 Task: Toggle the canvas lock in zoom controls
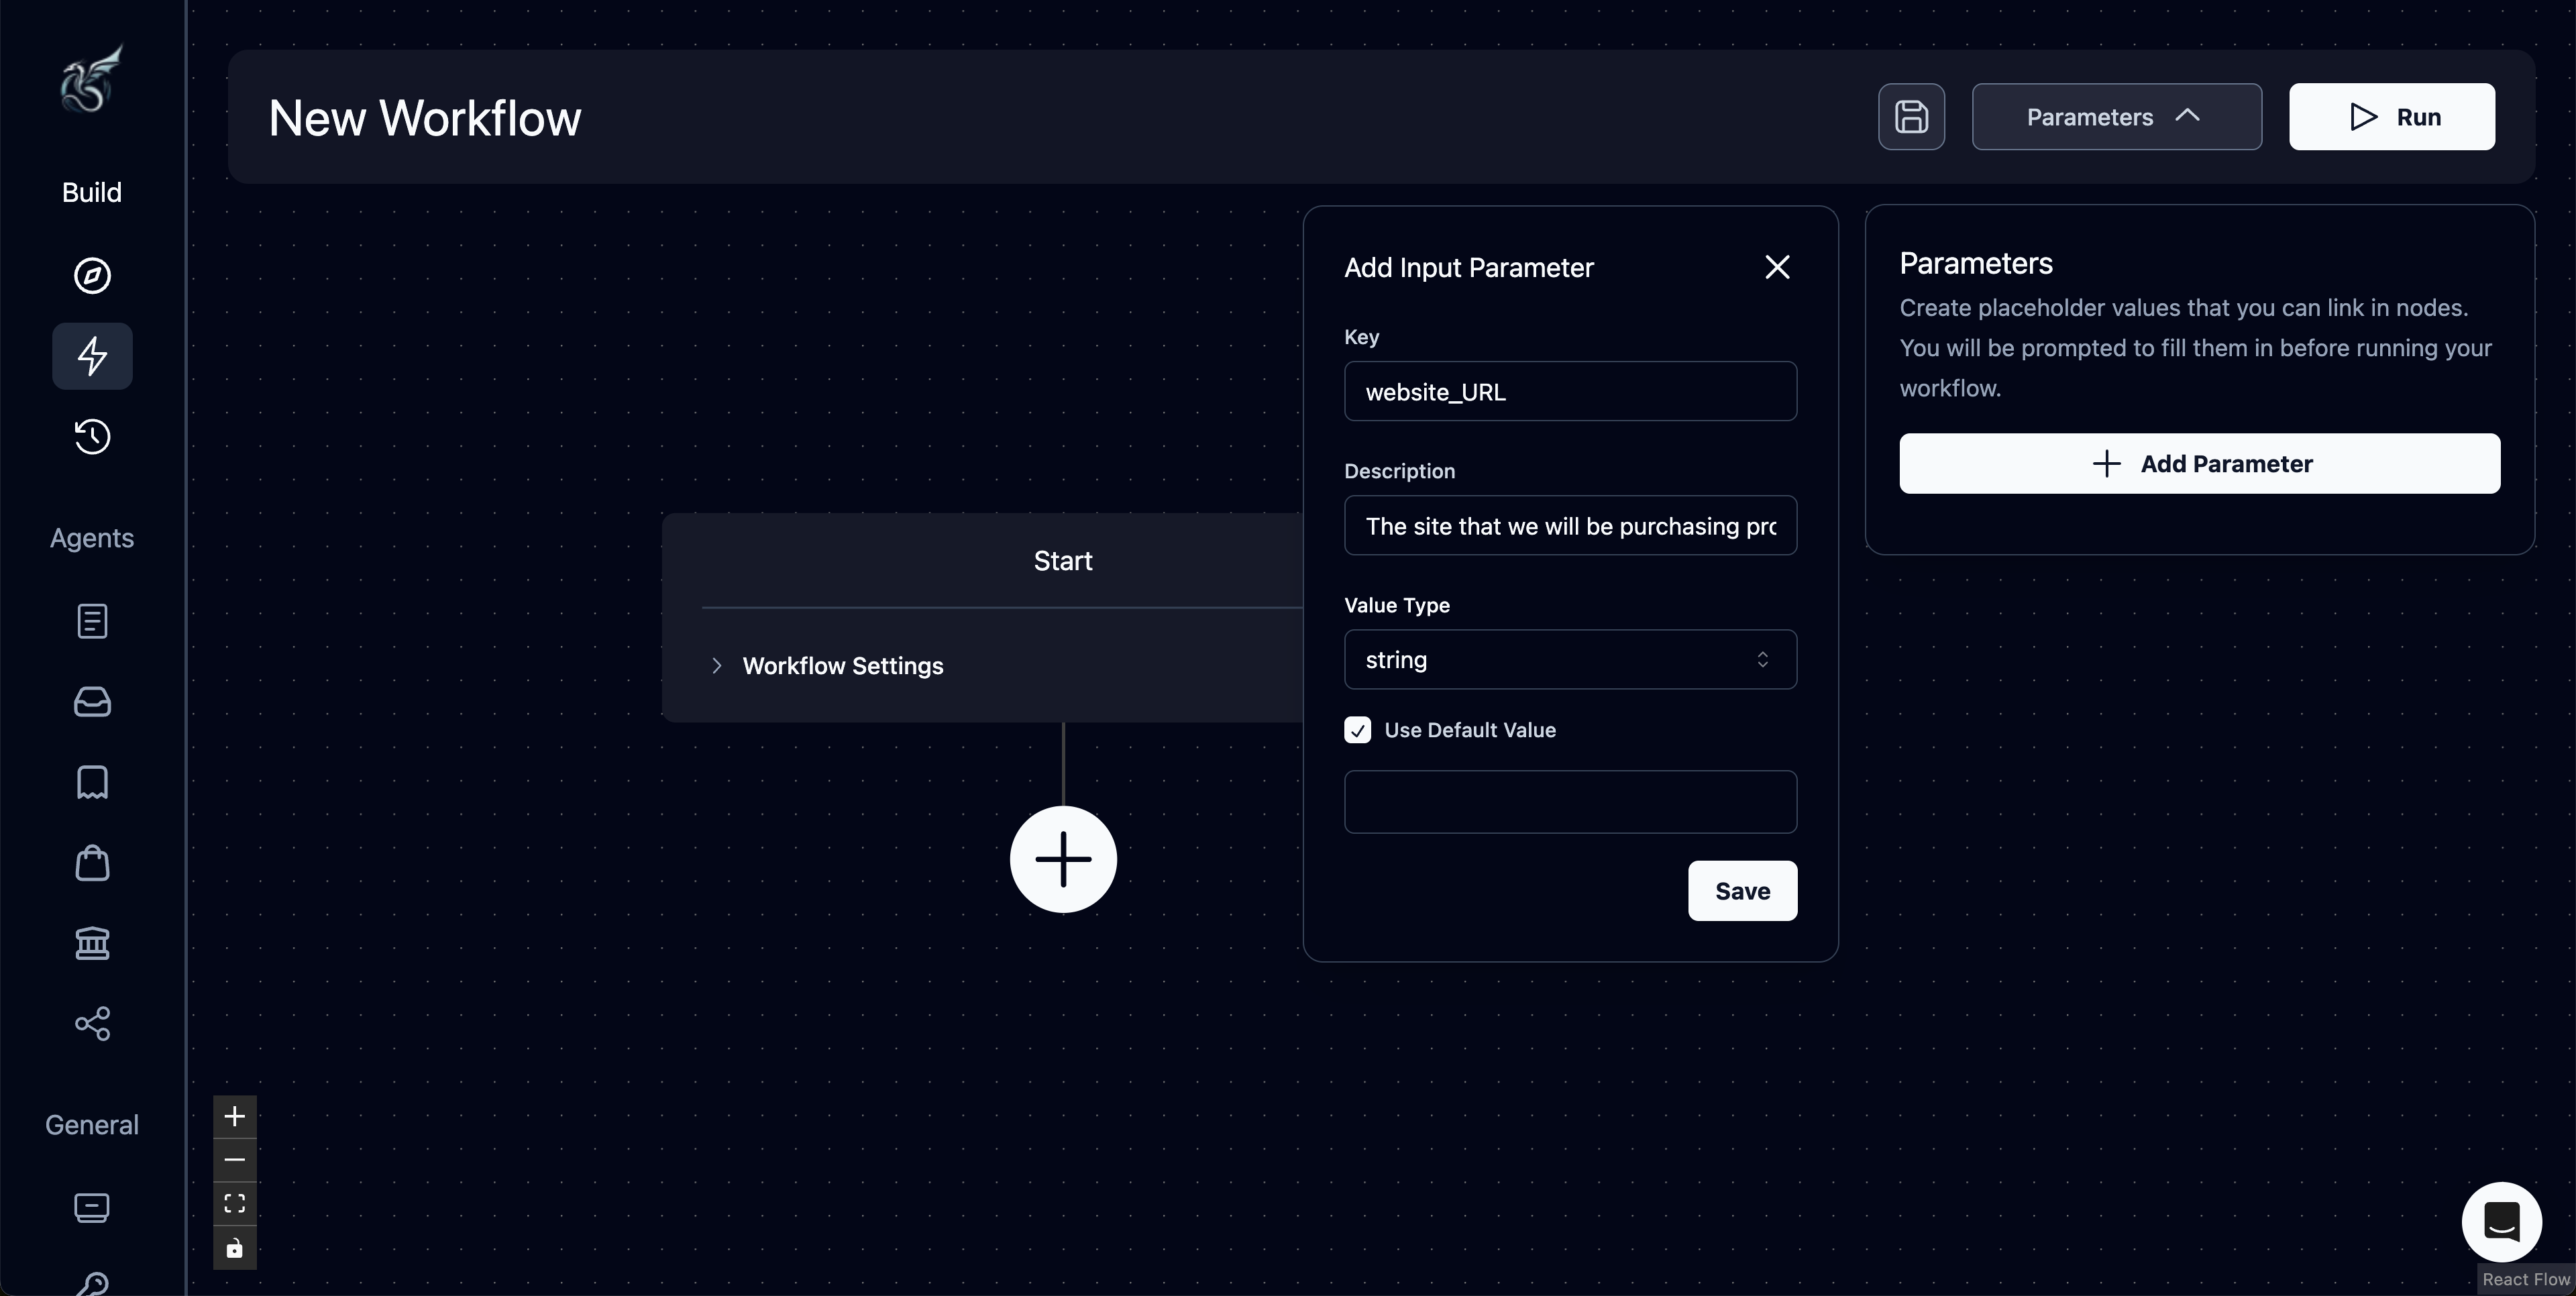click(234, 1247)
